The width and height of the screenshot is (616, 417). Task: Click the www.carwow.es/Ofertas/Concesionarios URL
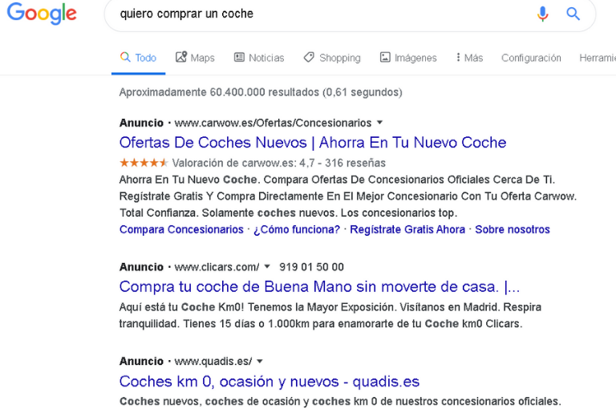pyautogui.click(x=273, y=123)
